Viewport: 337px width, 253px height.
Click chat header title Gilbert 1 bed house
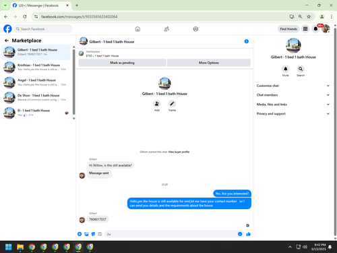point(112,42)
